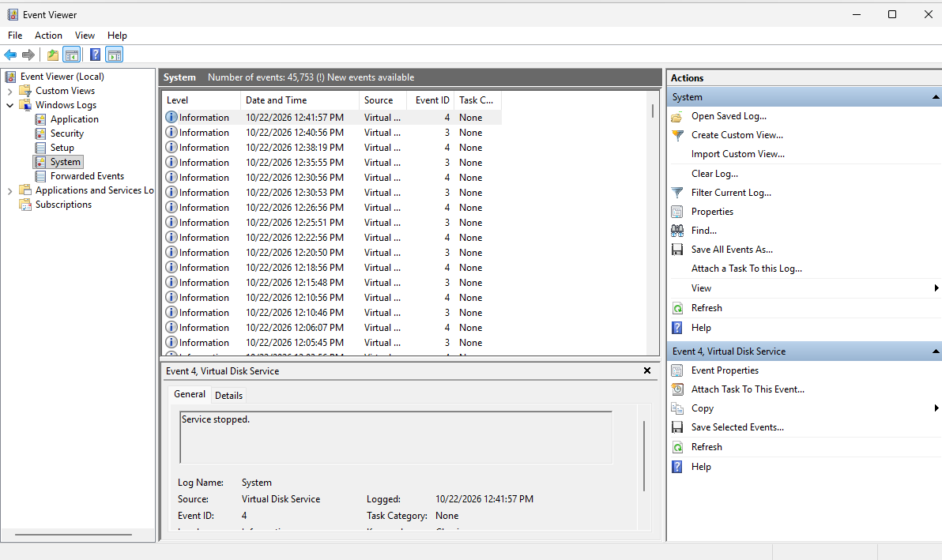Click the Open Saved Log folder icon
This screenshot has width=942, height=560.
(677, 116)
